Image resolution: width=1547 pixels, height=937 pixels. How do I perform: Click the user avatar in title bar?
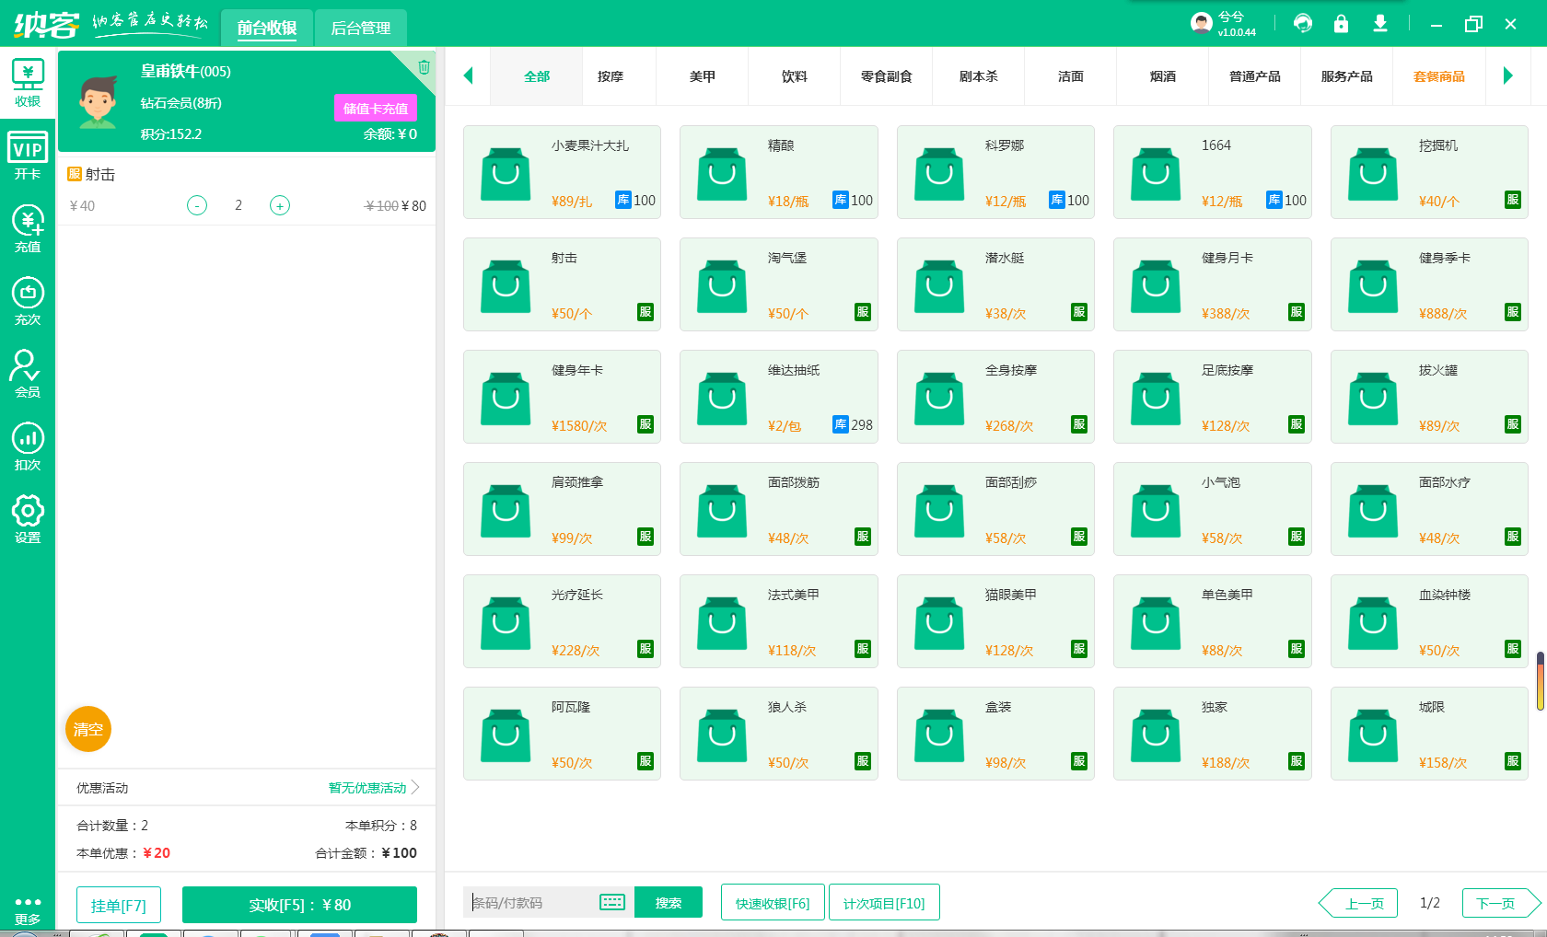tap(1201, 23)
